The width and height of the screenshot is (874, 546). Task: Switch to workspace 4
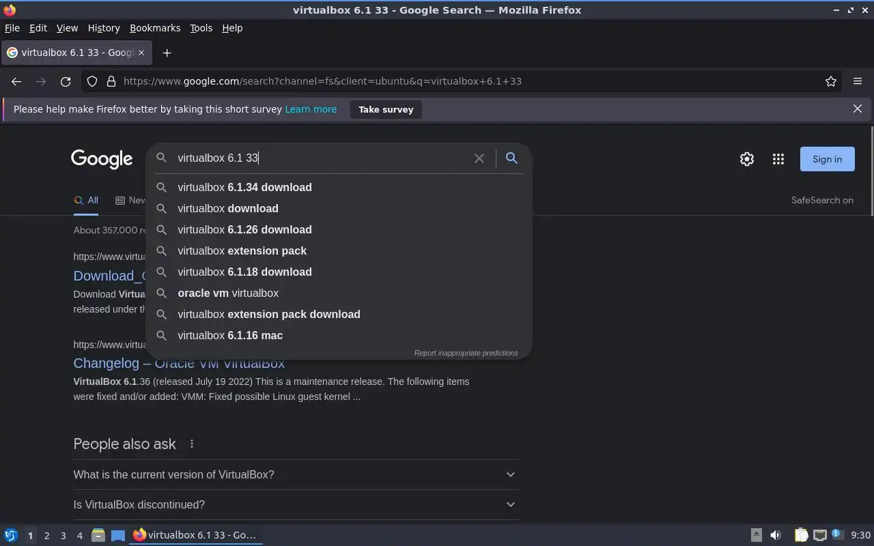pos(79,536)
